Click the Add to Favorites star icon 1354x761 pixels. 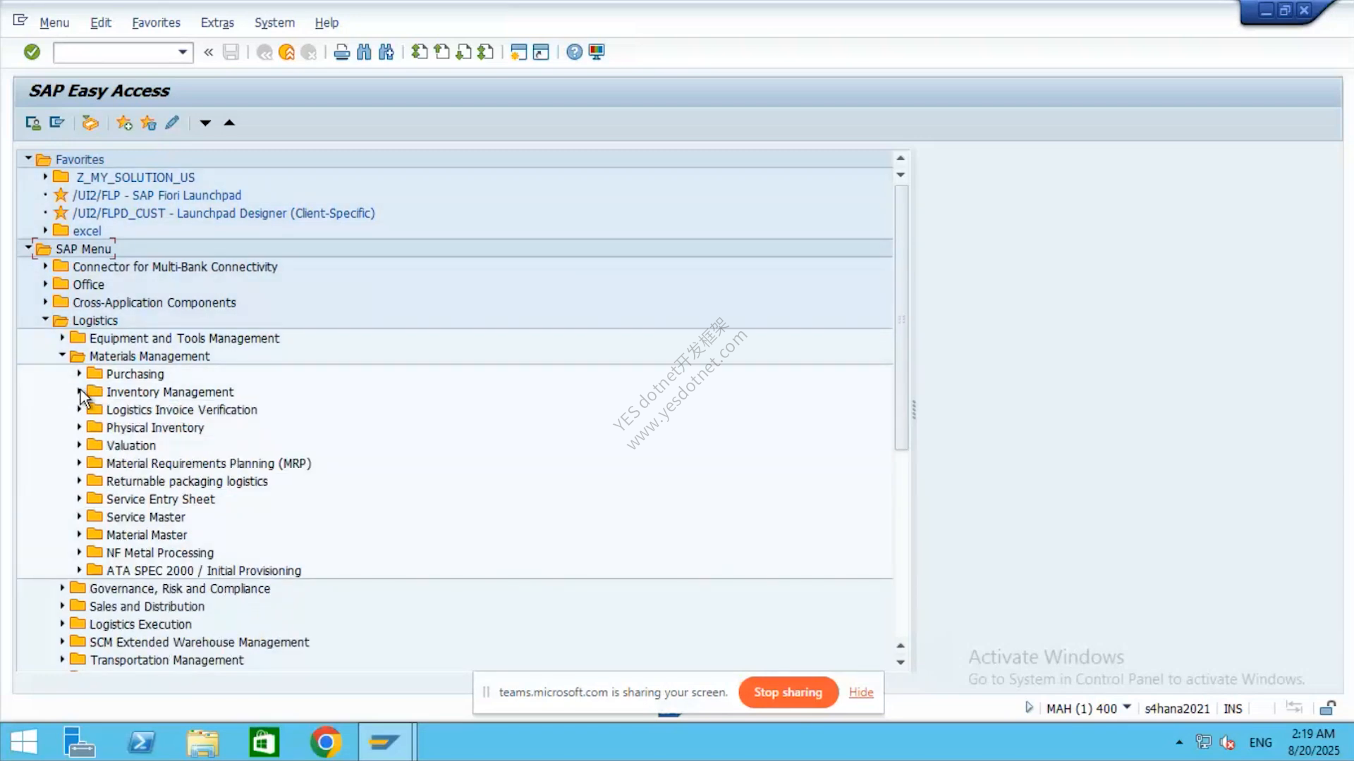coord(124,123)
